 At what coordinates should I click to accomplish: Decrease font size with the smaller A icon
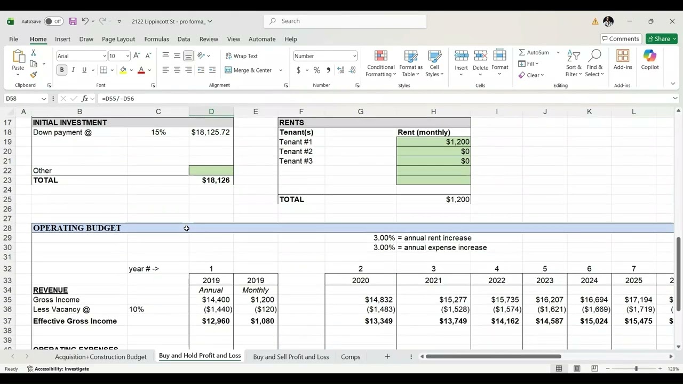148,56
